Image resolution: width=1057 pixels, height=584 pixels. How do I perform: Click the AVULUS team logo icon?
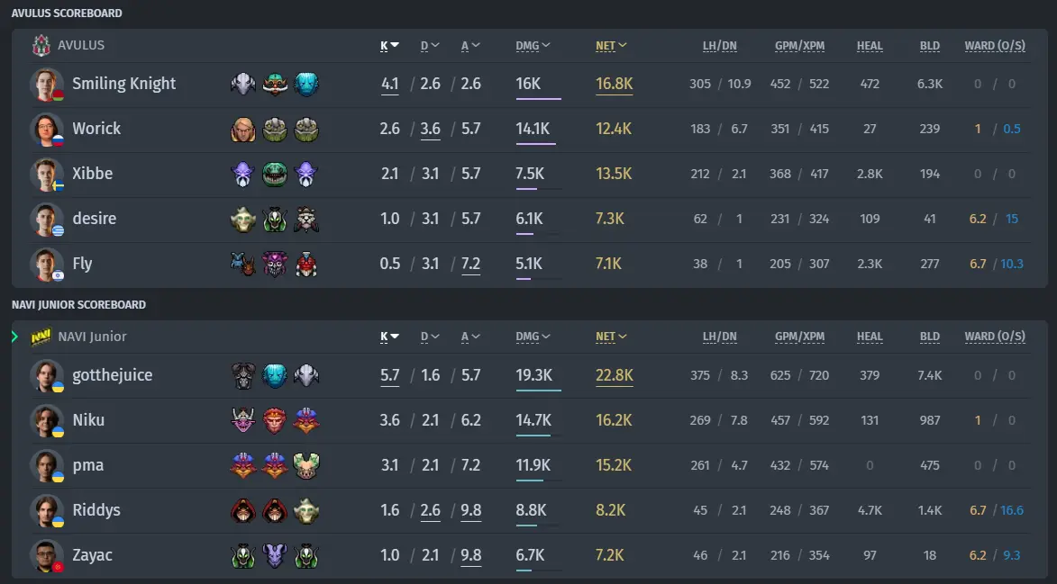click(x=41, y=45)
